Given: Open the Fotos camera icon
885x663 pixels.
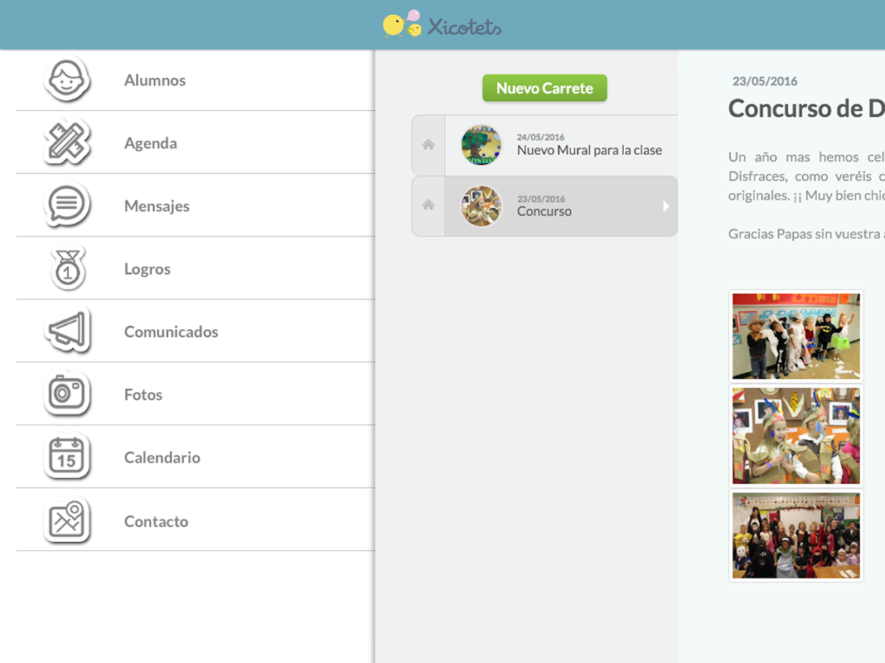Looking at the screenshot, I should (66, 394).
